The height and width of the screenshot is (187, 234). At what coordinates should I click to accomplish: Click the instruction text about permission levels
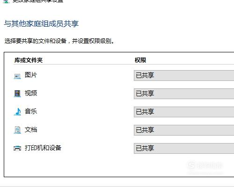pos(59,41)
